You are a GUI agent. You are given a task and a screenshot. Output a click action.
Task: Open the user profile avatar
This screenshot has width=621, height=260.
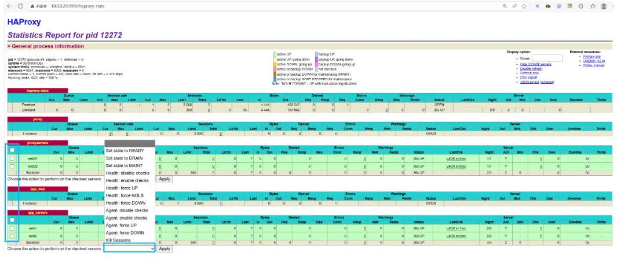[604, 6]
